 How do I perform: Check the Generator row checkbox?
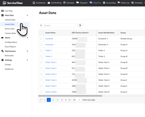click(x=41, y=45)
